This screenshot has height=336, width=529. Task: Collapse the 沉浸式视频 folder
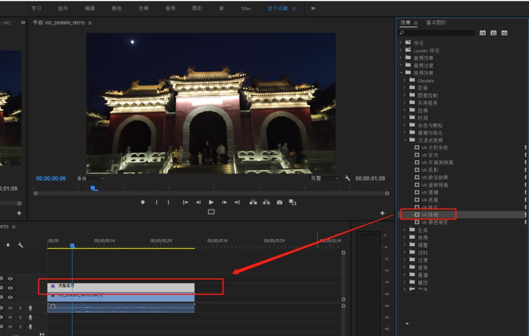click(405, 139)
